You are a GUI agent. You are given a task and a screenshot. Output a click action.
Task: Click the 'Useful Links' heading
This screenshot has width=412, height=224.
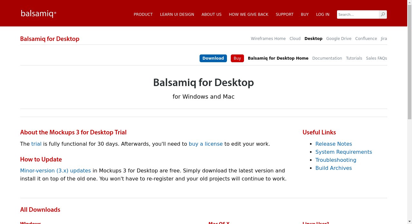tap(319, 132)
